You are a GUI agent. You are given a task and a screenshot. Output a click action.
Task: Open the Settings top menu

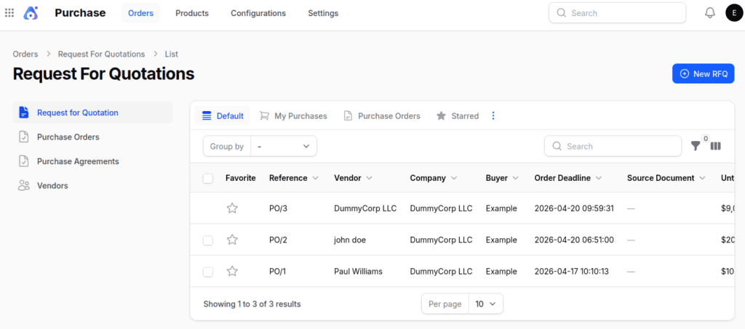[323, 13]
